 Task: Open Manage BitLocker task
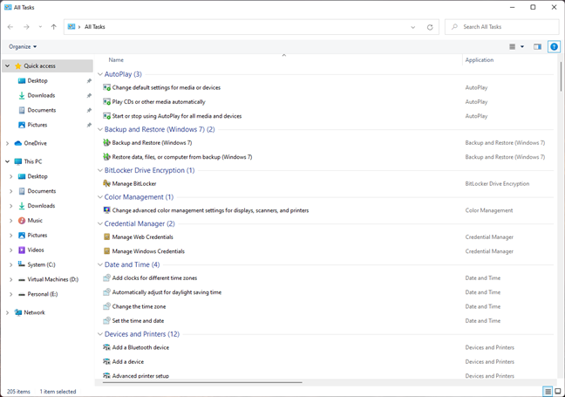pos(133,183)
